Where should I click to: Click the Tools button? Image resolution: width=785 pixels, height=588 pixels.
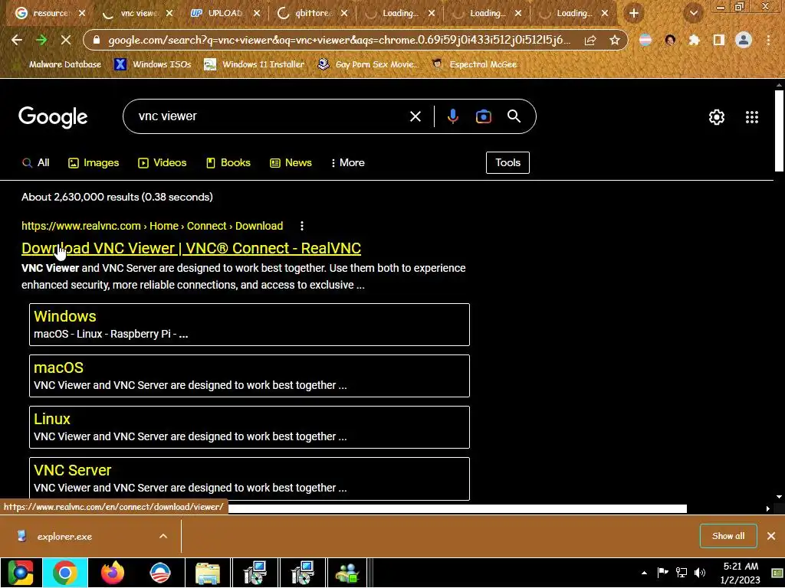click(507, 162)
